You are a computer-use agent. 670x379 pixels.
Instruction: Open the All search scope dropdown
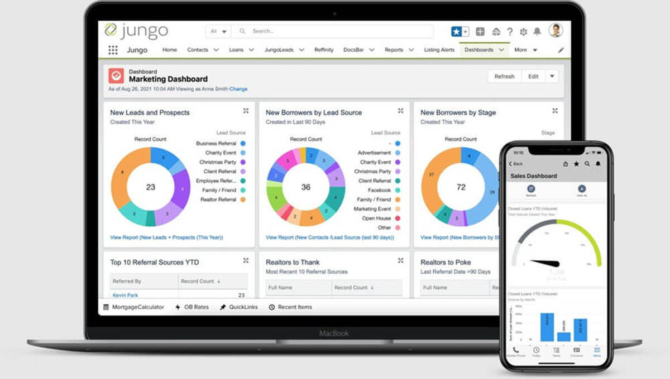(218, 31)
